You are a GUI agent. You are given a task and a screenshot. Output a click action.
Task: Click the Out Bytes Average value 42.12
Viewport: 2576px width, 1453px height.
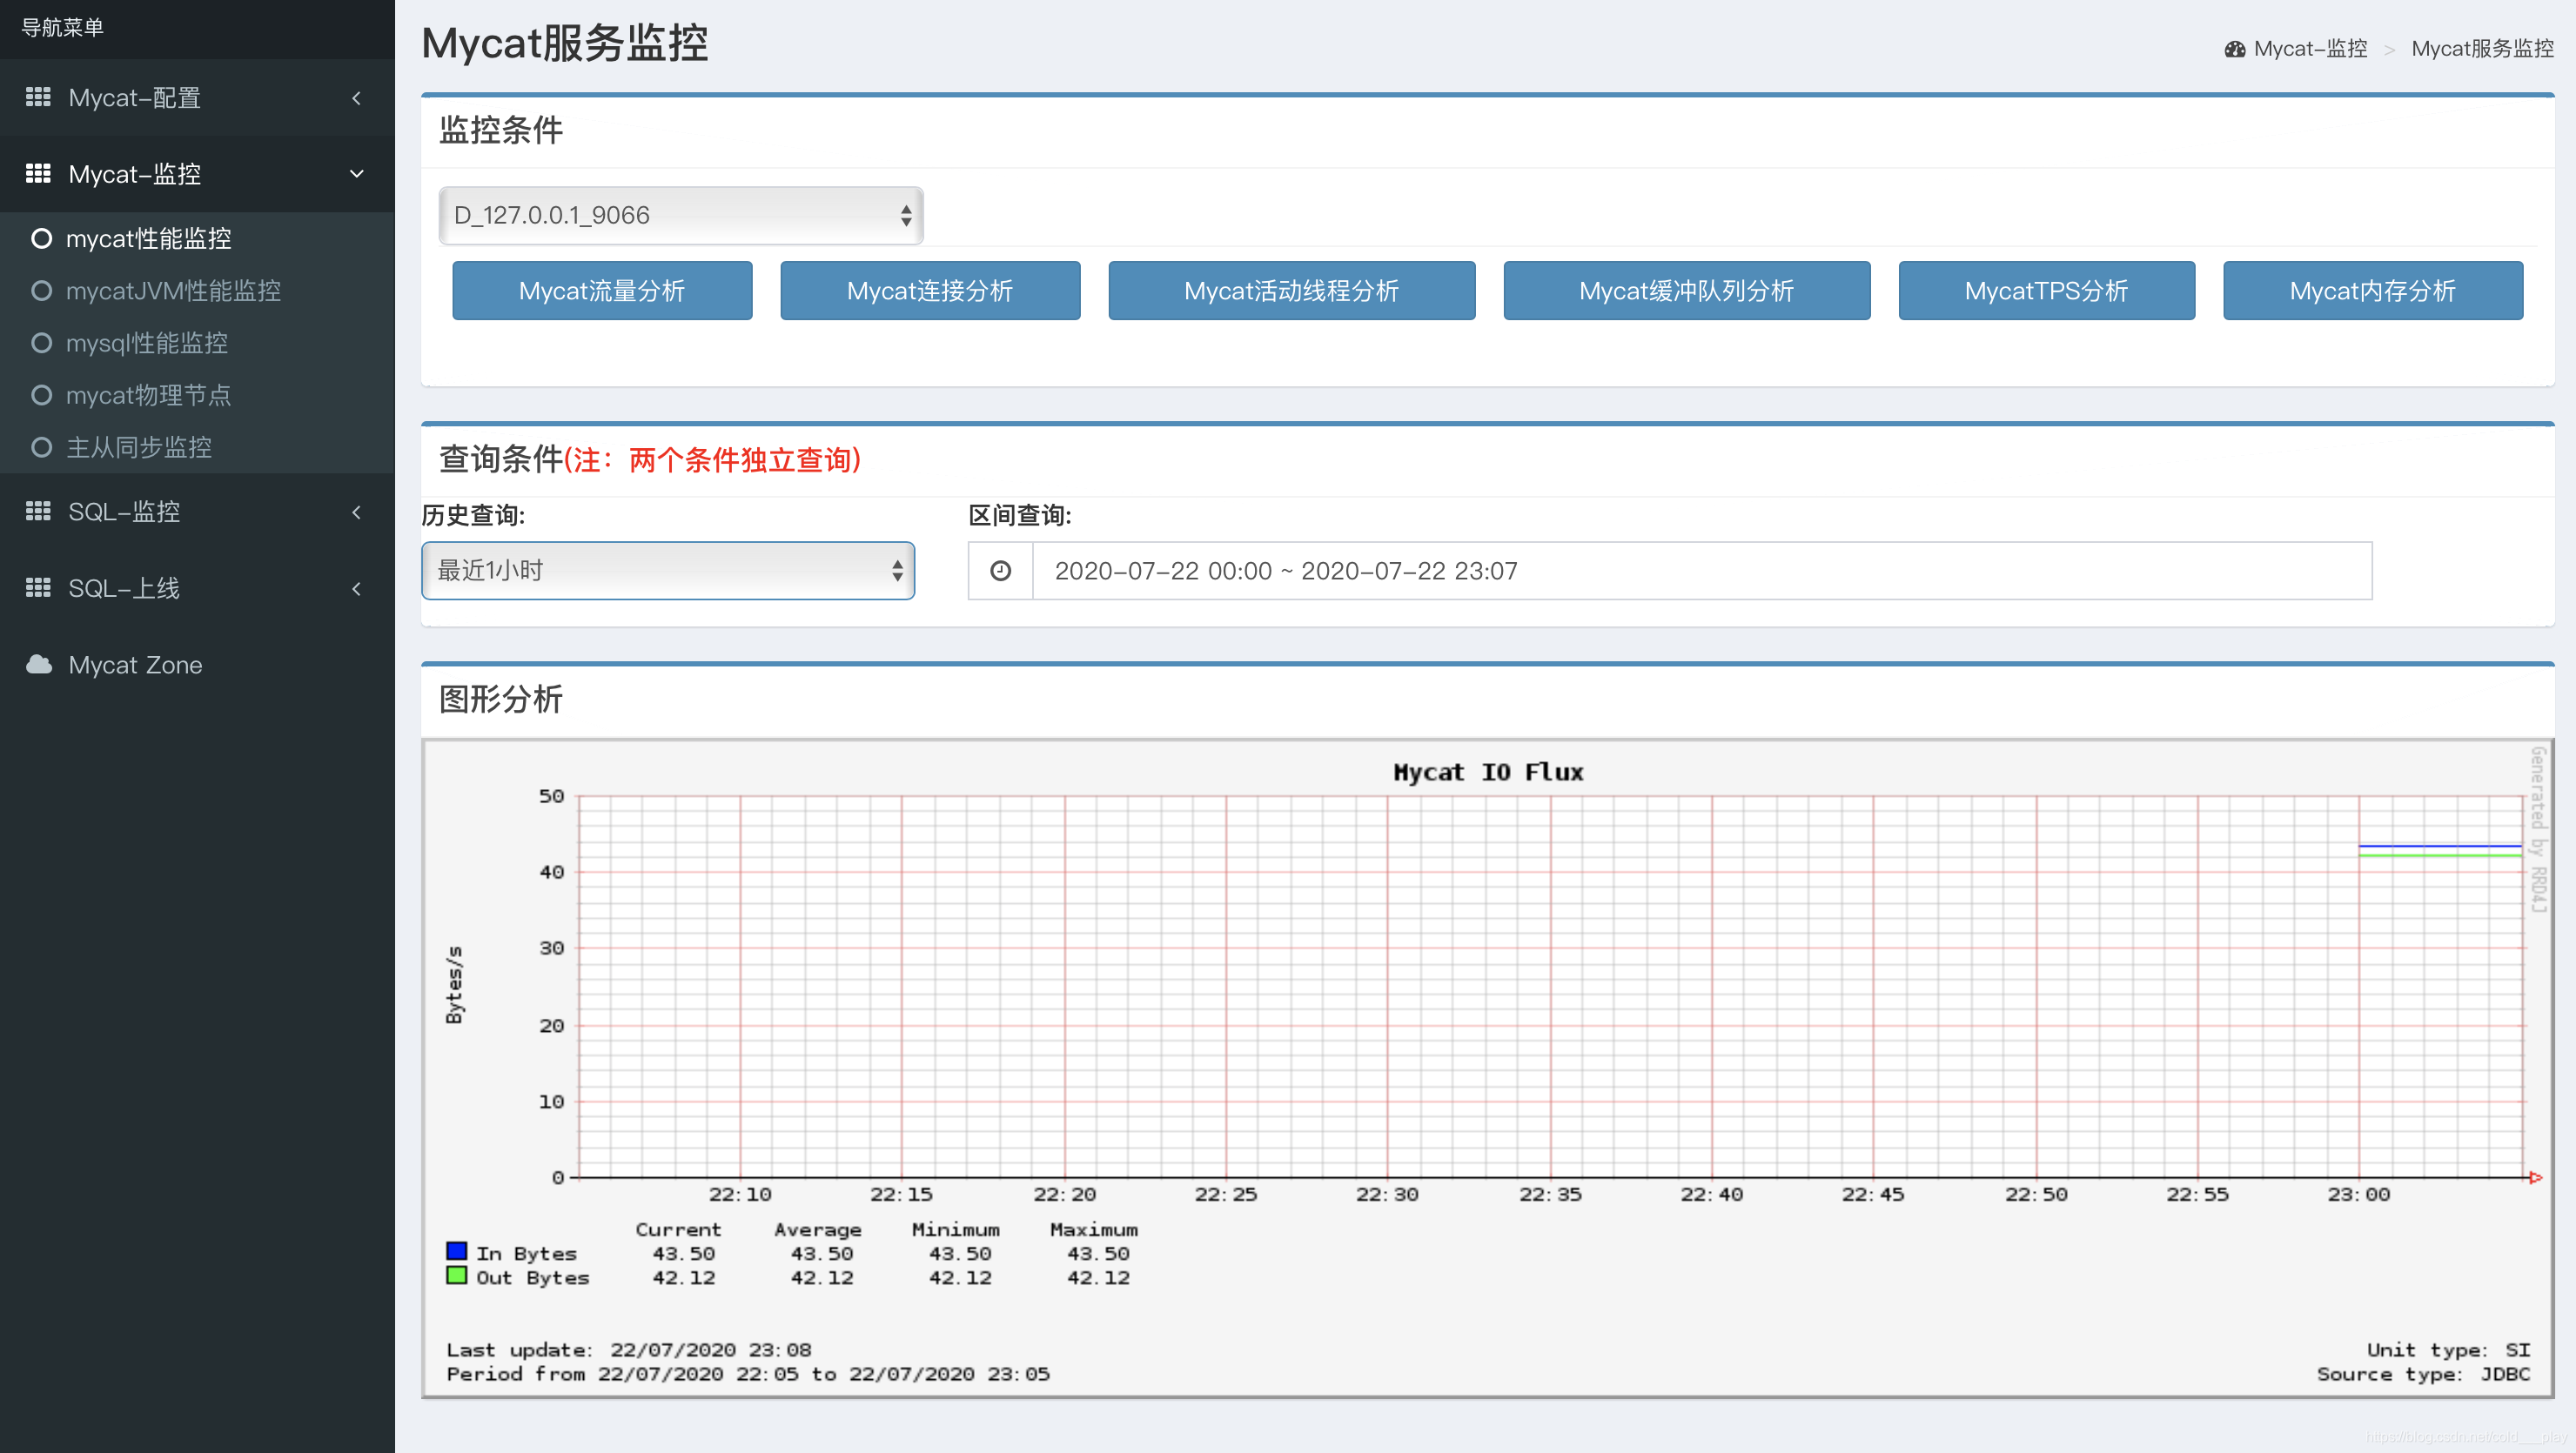click(x=822, y=1277)
